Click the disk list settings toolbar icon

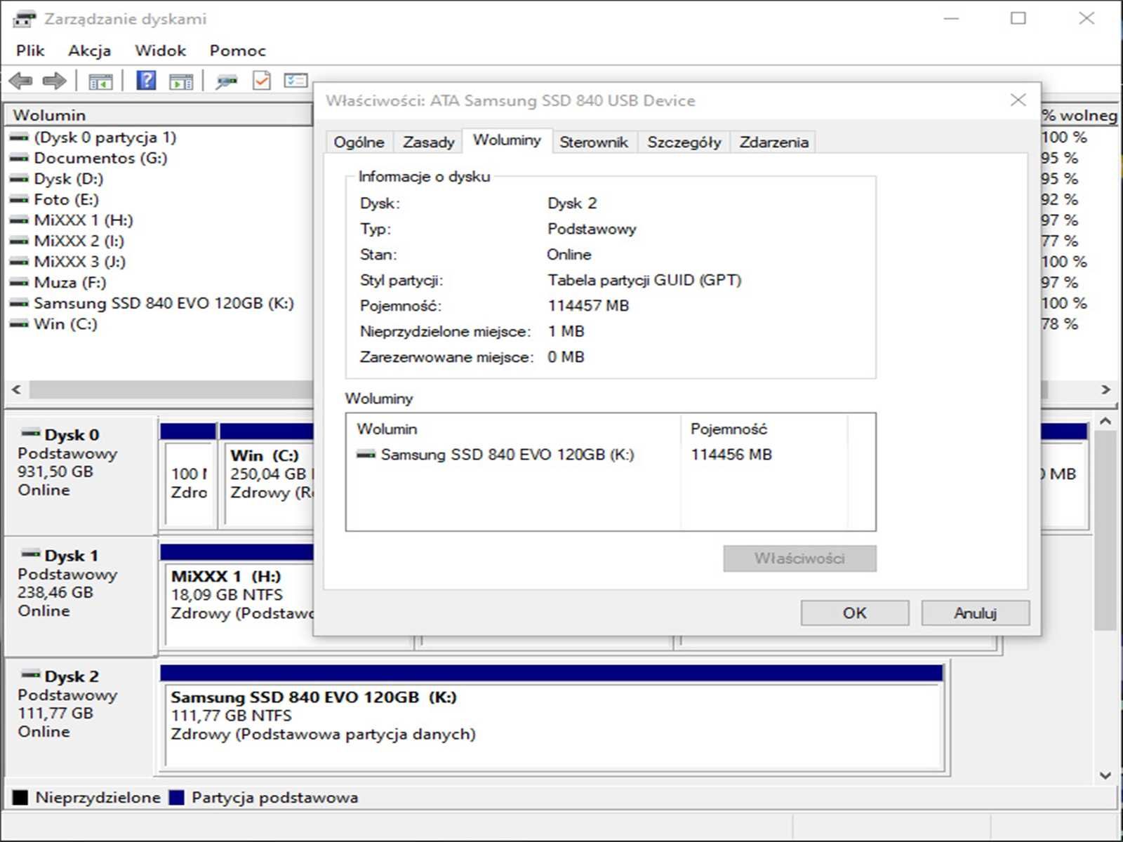click(295, 81)
